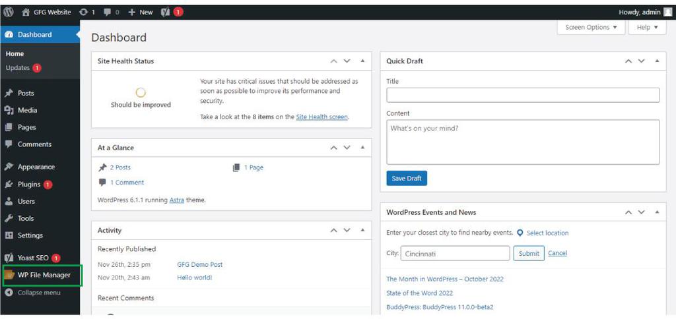Click the admin user avatar

(667, 12)
